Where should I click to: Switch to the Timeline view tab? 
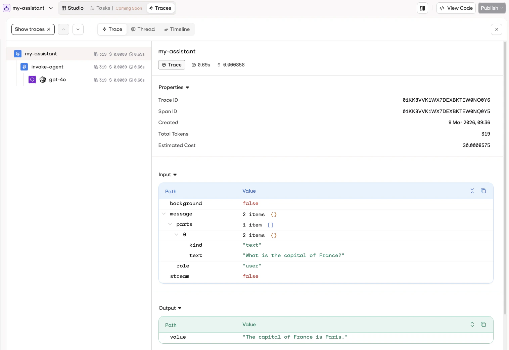[x=177, y=29]
